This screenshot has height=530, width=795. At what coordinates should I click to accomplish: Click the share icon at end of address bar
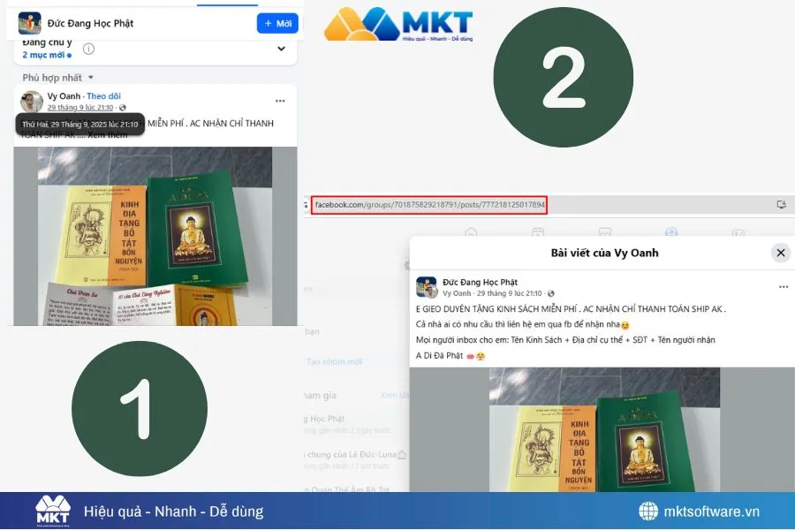[781, 204]
